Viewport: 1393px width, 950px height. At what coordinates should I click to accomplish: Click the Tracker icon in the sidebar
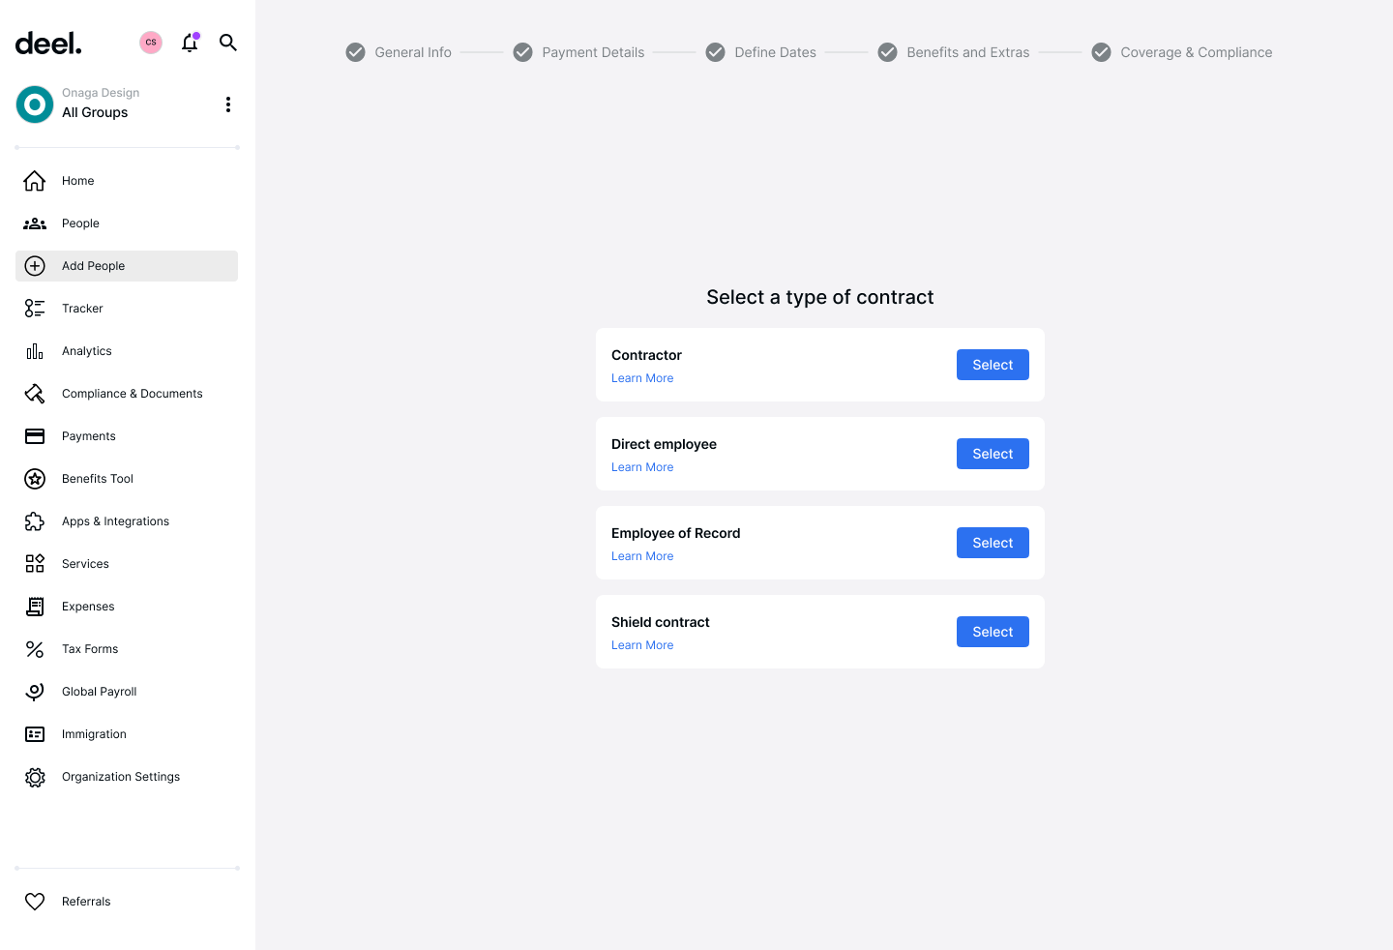[x=35, y=309]
